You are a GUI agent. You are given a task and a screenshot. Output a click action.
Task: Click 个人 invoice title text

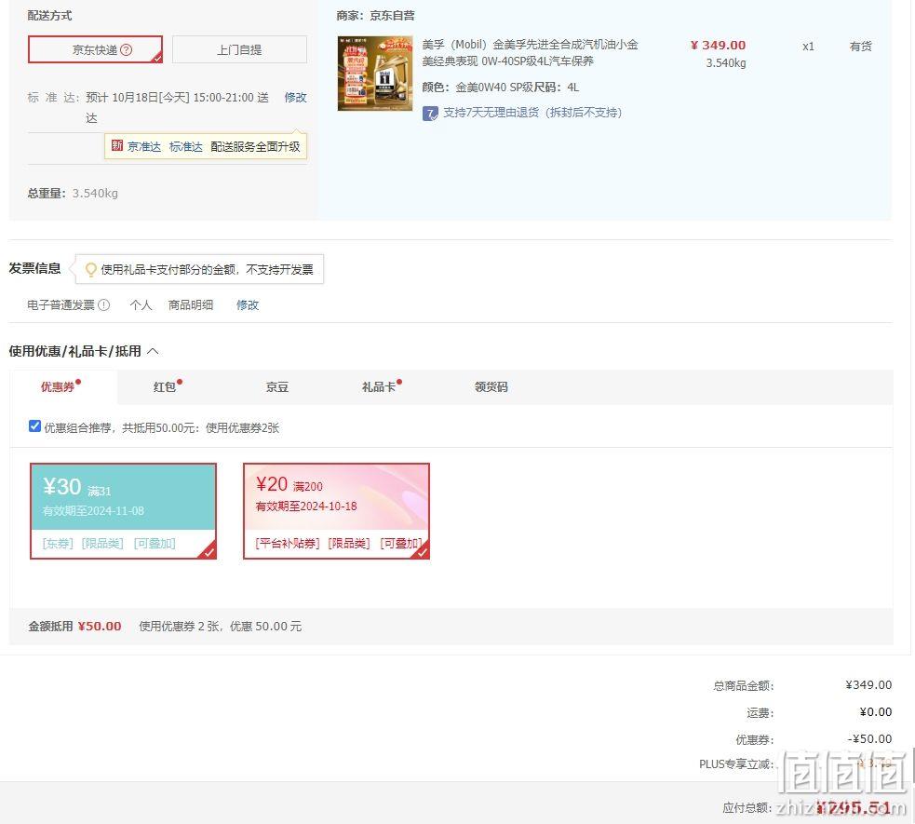click(x=141, y=304)
